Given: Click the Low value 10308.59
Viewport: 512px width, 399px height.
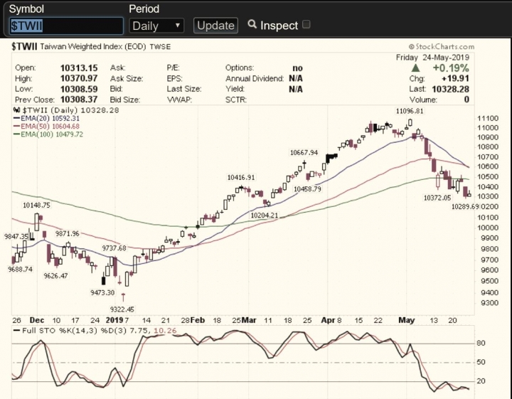Looking at the screenshot, I should pos(79,89).
